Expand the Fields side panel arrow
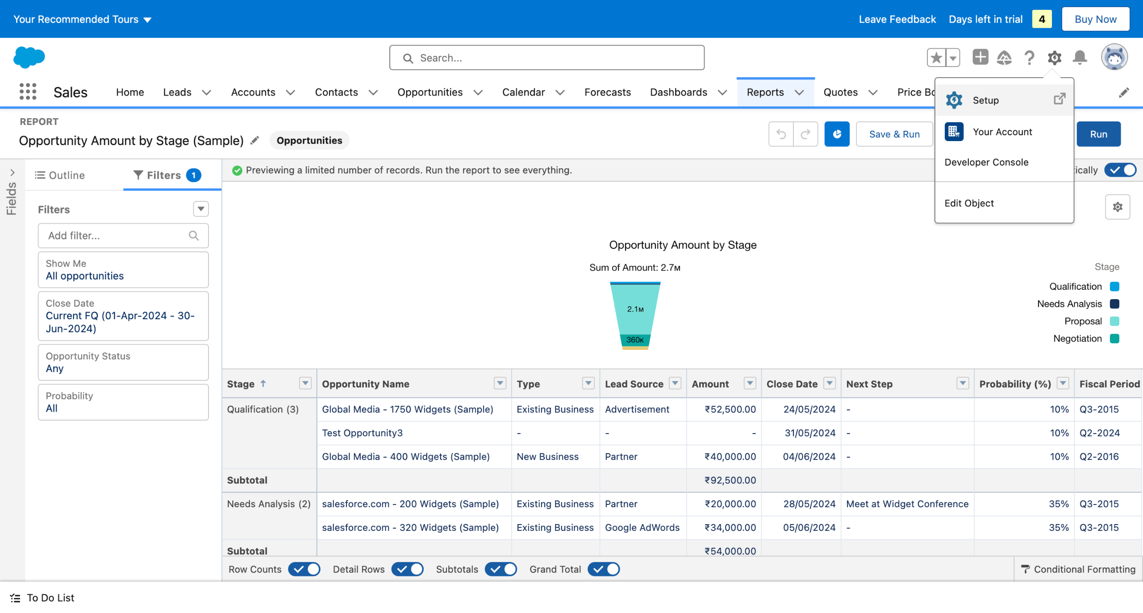The height and width of the screenshot is (613, 1143). point(12,173)
